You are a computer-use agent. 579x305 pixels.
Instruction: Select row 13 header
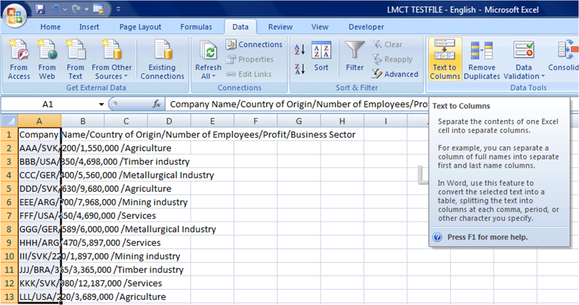(9, 297)
